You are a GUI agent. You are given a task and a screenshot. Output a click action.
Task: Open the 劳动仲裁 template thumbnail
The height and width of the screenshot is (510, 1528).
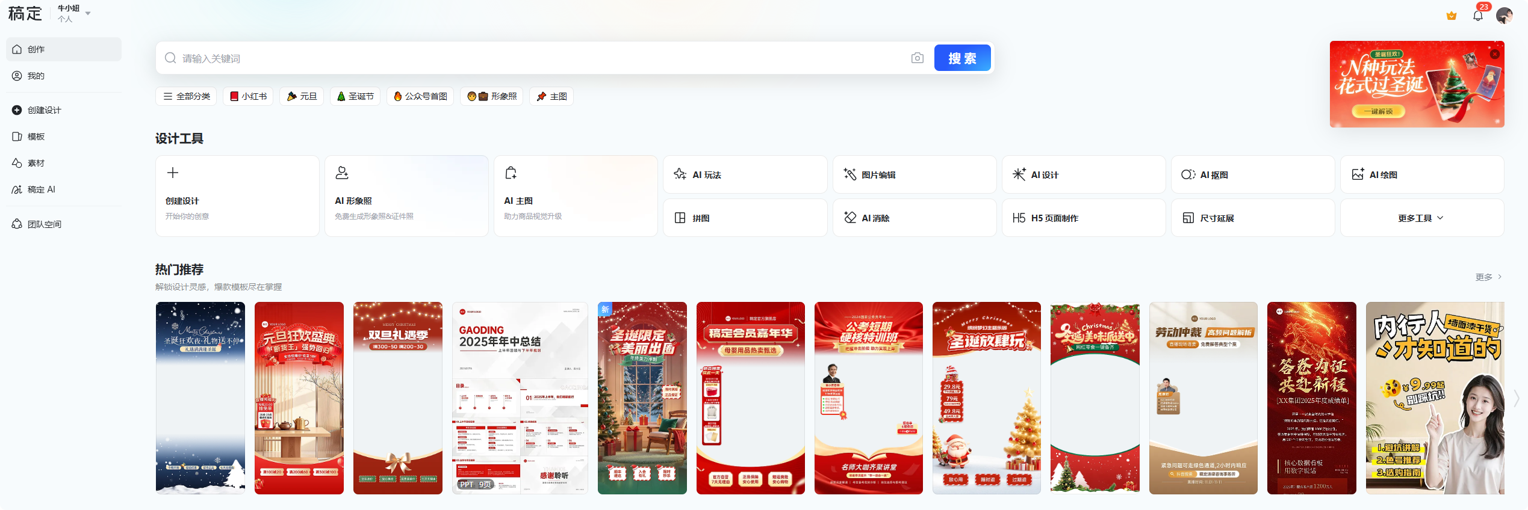1203,398
